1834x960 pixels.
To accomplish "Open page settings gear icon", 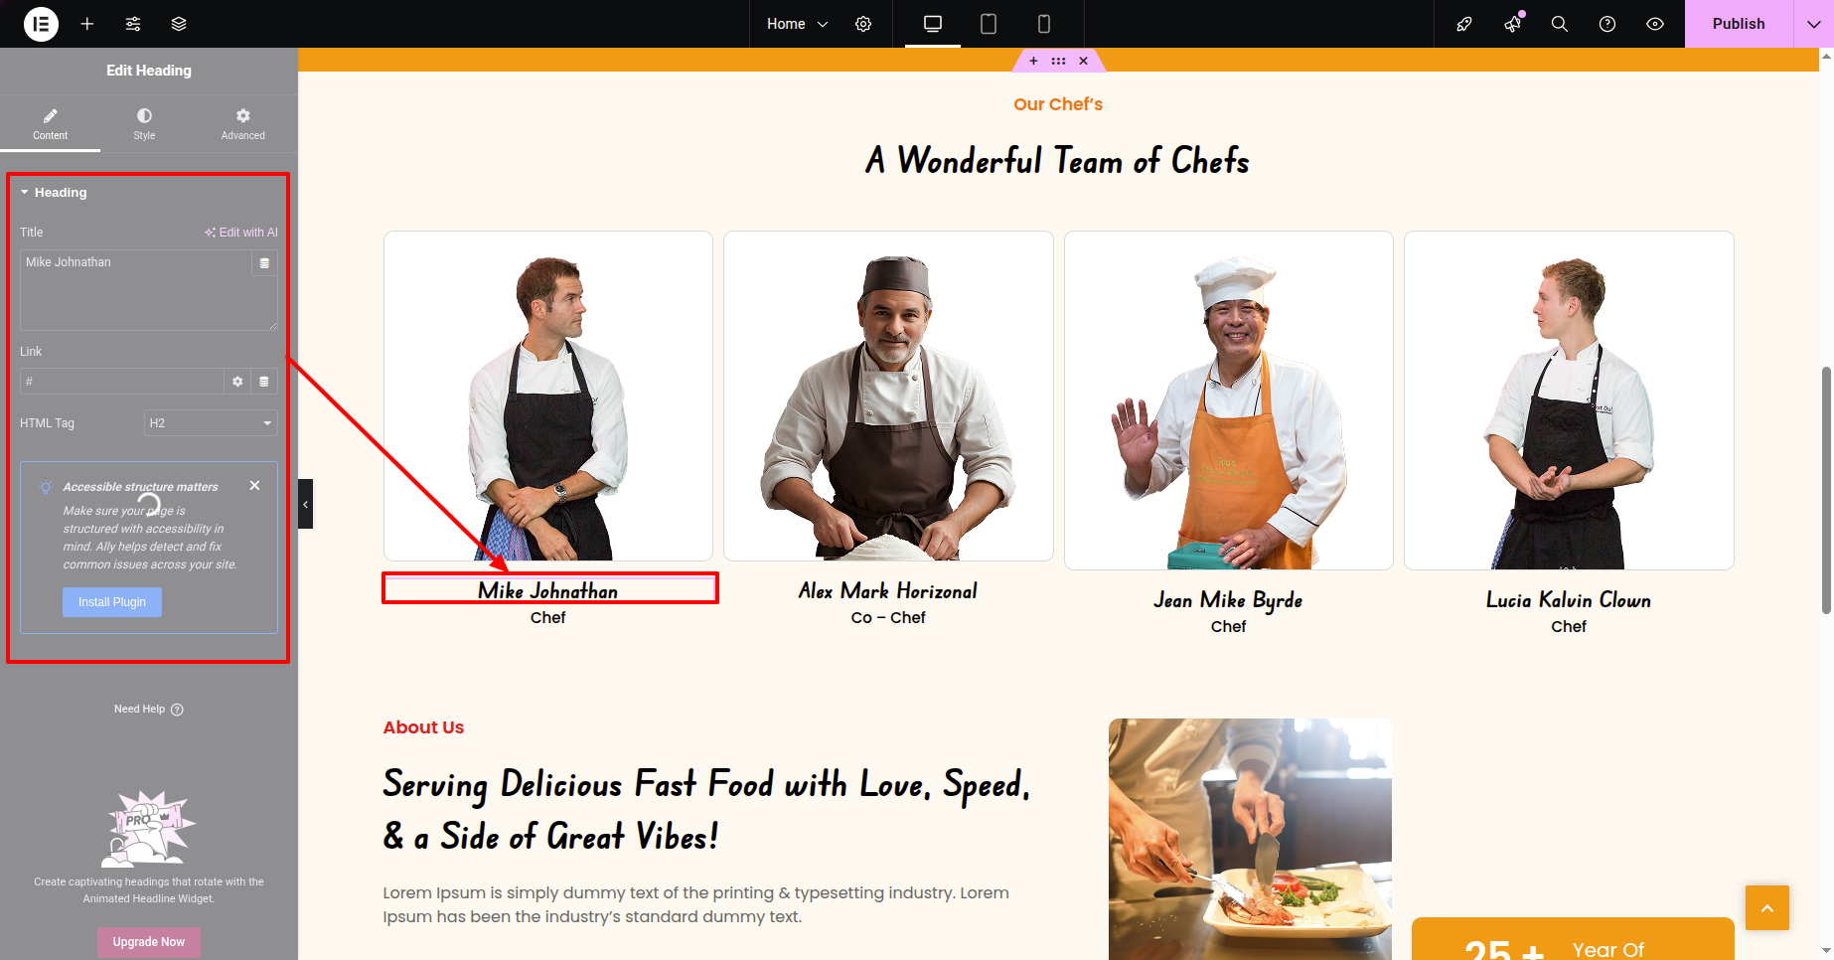I will [x=863, y=24].
